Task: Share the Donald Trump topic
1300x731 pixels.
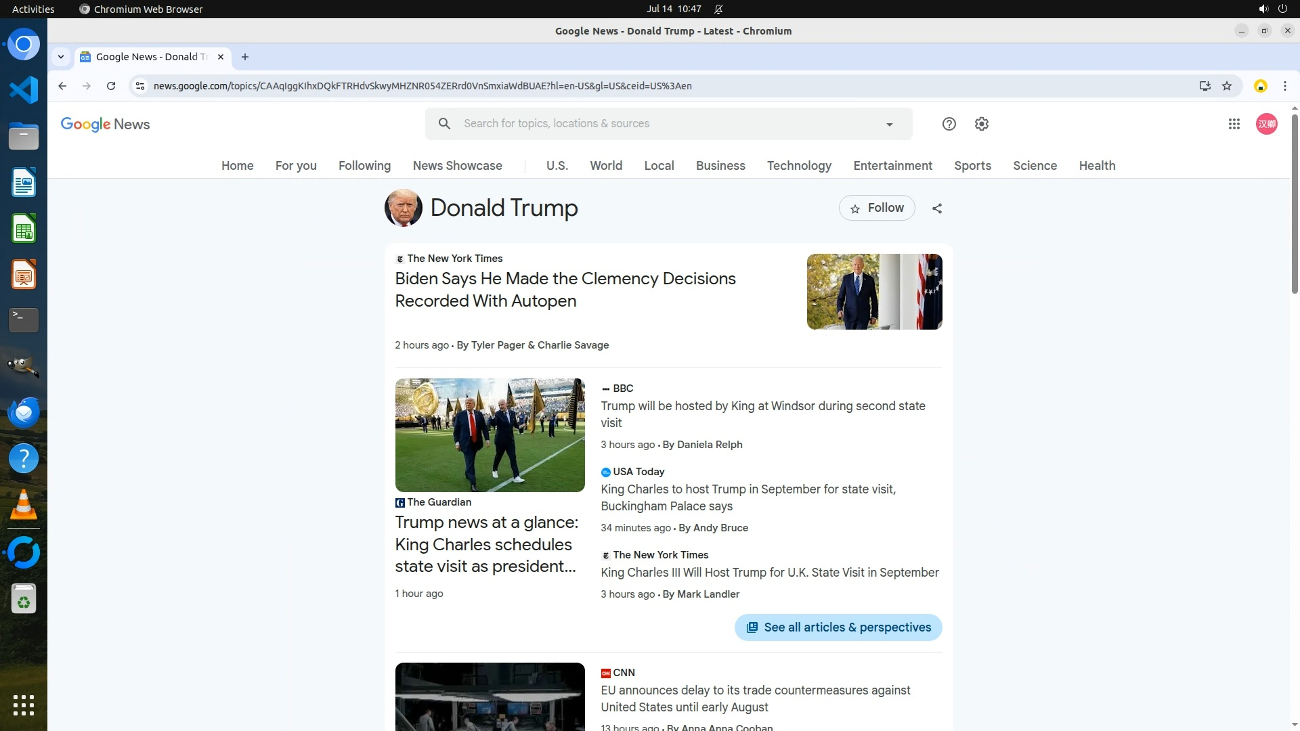Action: click(936, 208)
